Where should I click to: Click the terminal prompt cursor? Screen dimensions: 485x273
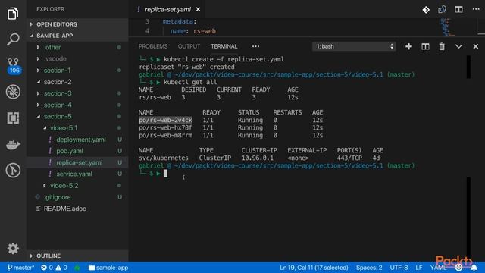[x=165, y=174]
